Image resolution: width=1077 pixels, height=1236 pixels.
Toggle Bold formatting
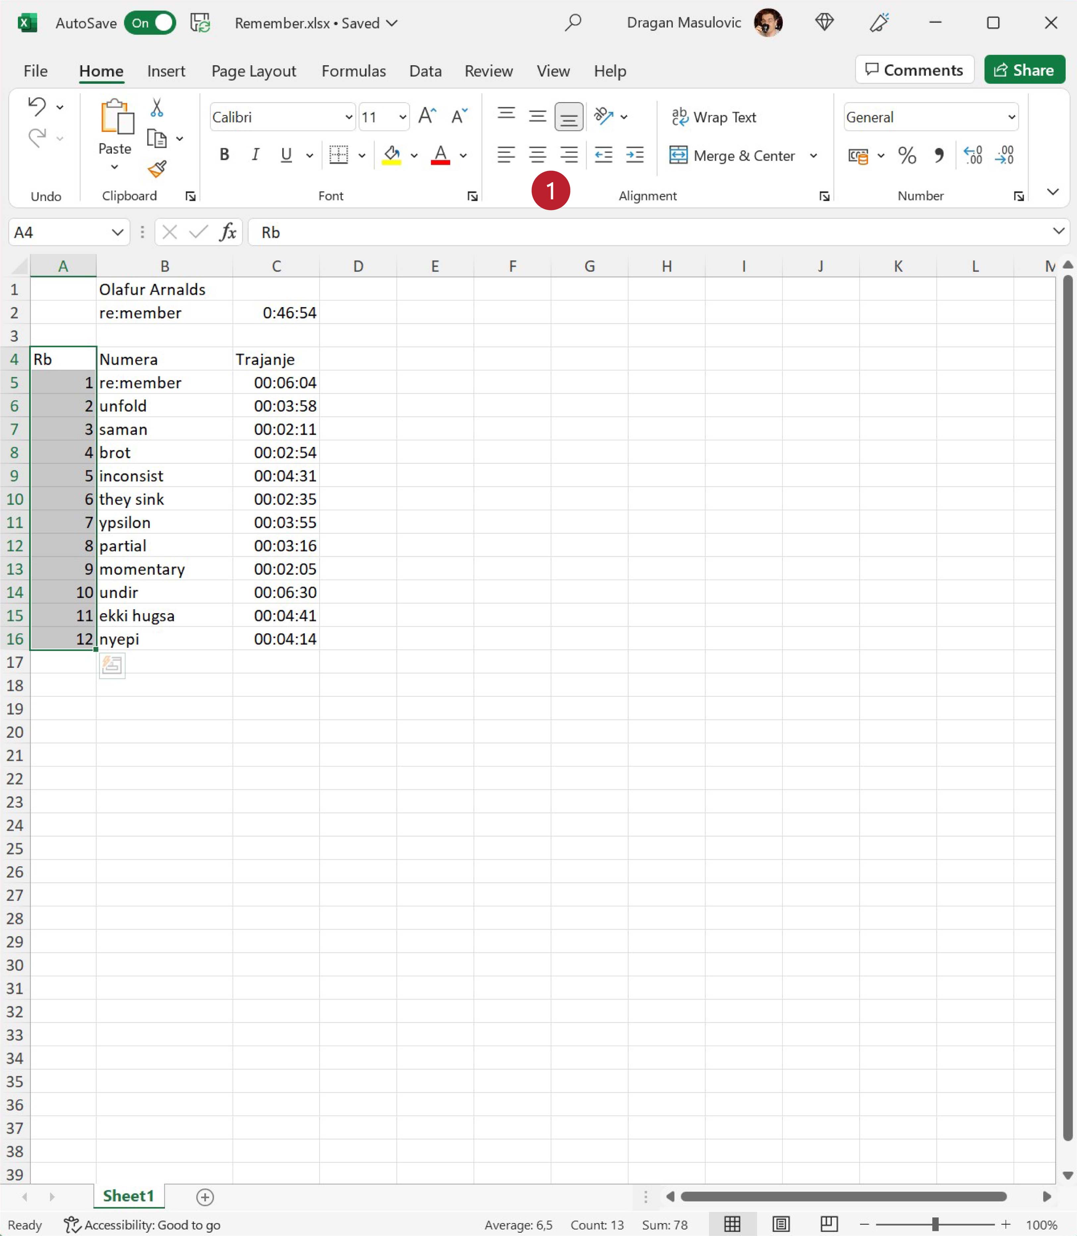pyautogui.click(x=224, y=155)
